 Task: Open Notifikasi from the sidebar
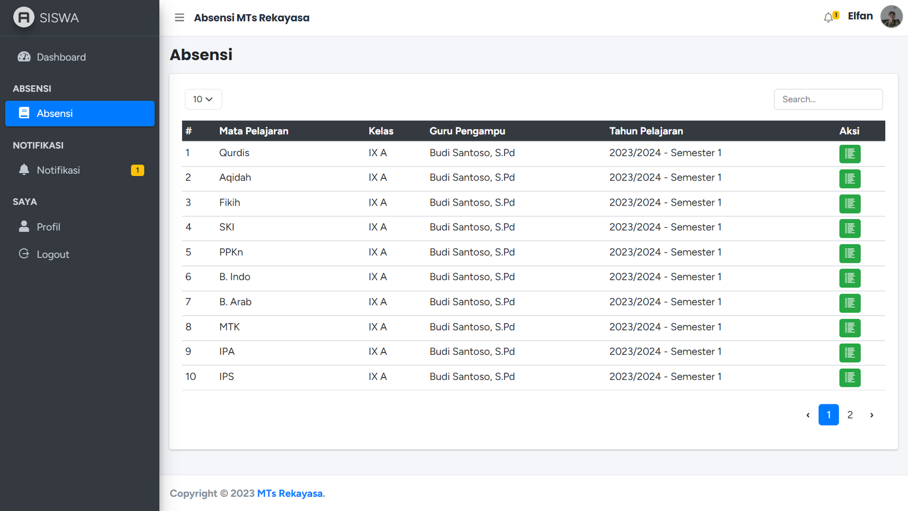pyautogui.click(x=58, y=170)
